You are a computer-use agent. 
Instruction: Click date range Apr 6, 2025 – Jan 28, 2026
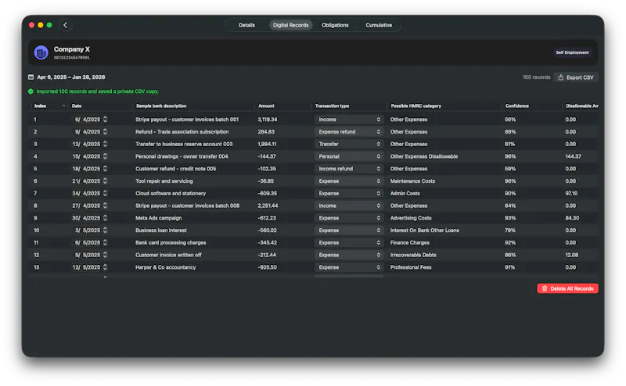click(x=71, y=77)
